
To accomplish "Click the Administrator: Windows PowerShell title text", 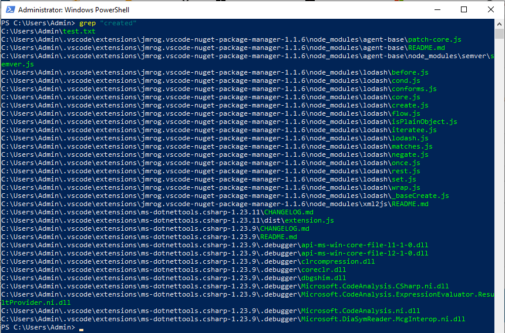I will pos(73,10).
